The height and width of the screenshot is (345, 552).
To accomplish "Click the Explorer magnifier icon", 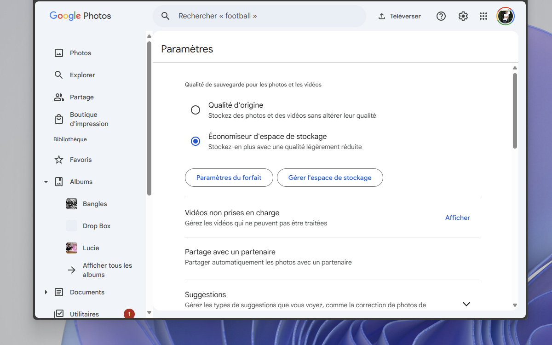I will click(59, 75).
